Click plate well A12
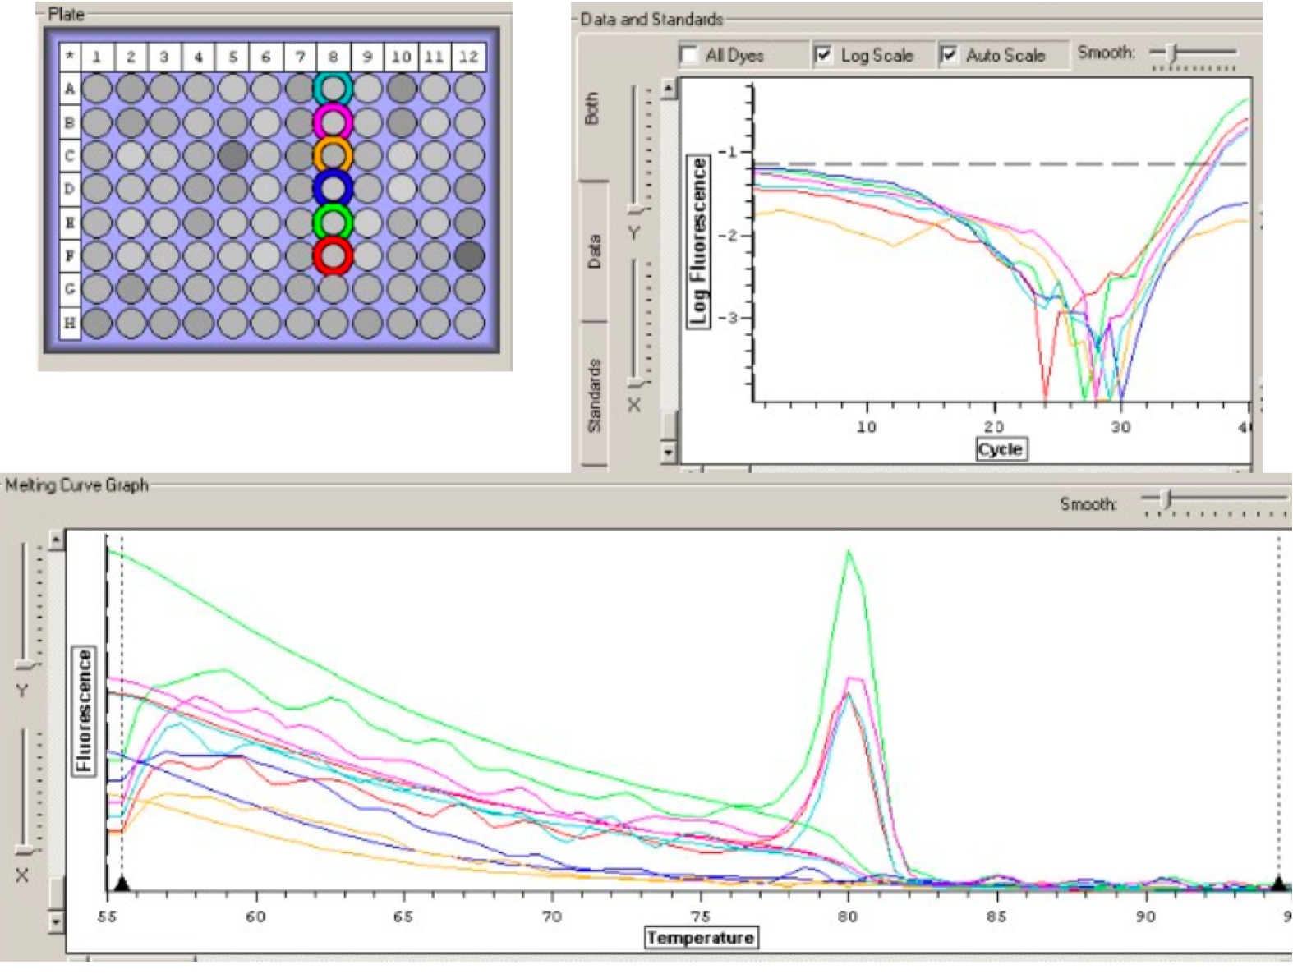 469,89
